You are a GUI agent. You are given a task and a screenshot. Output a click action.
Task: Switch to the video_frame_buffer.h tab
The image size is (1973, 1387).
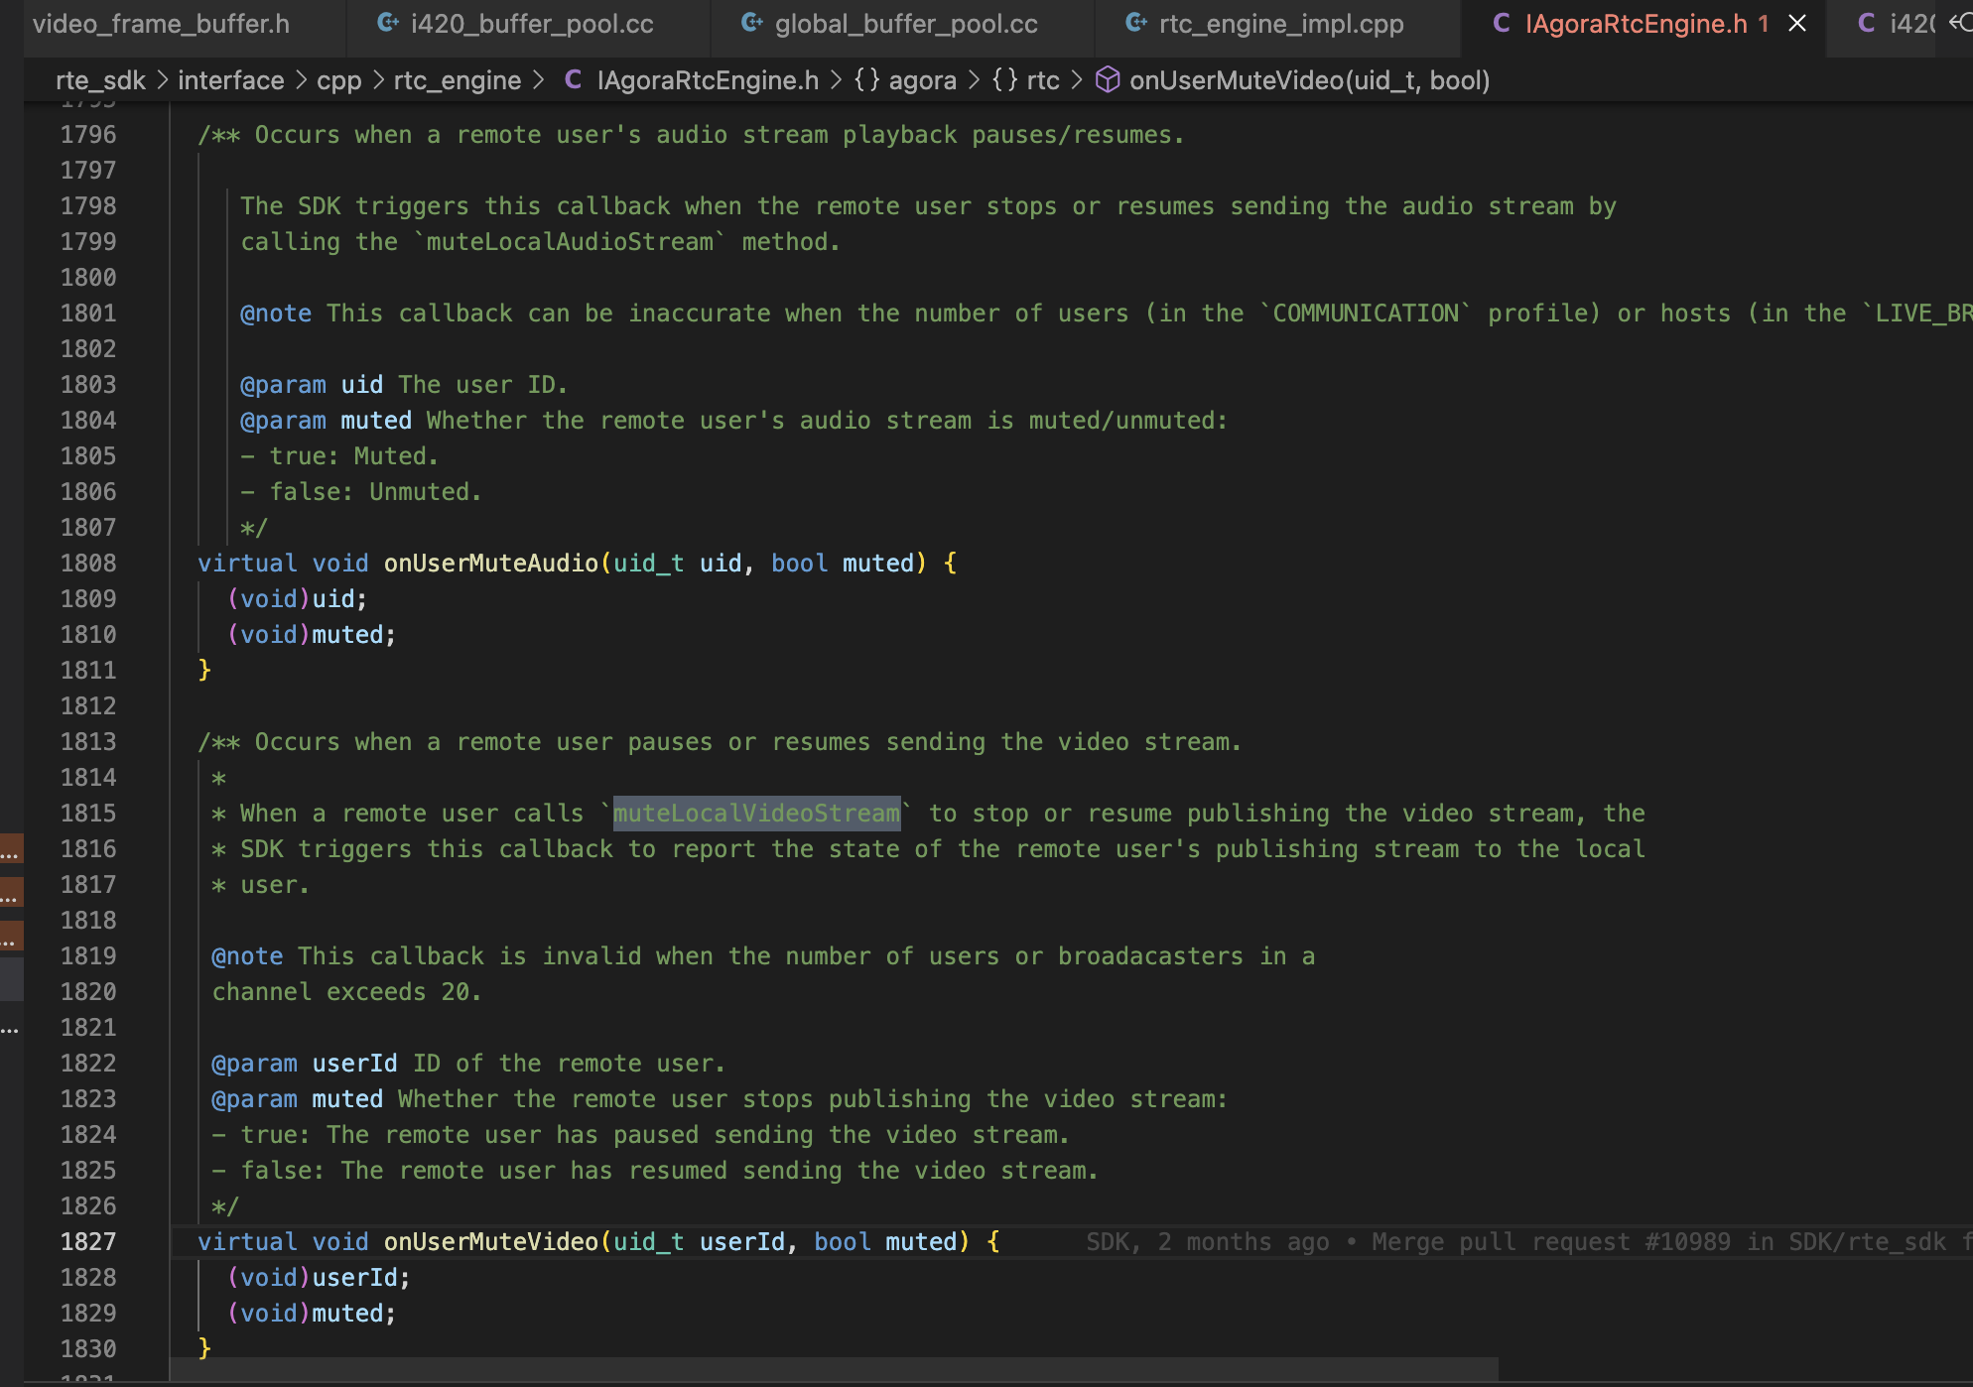[161, 24]
